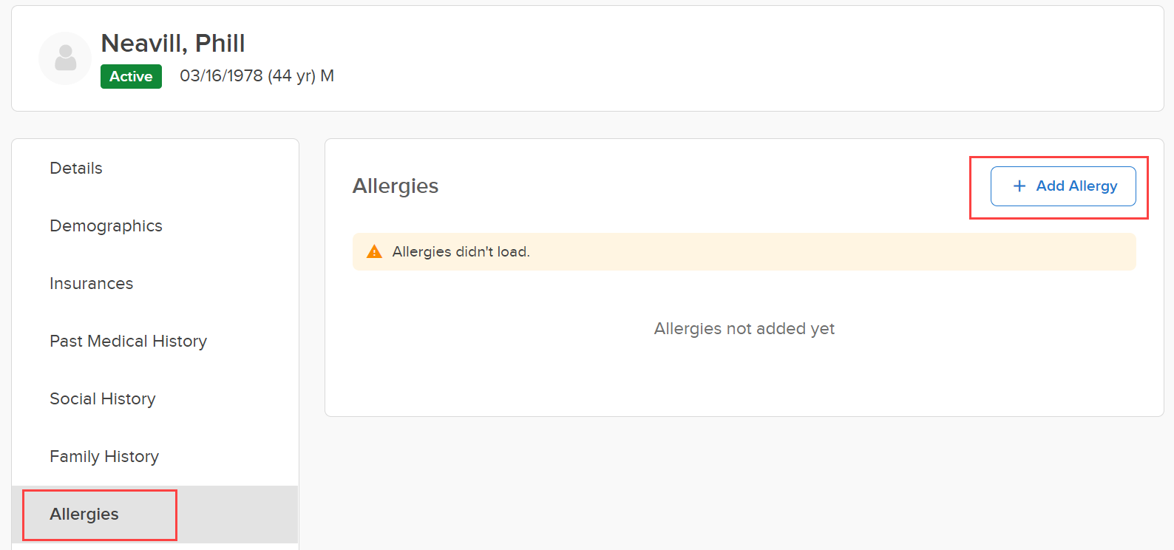Viewport: 1174px width, 550px height.
Task: Click the orange warning triangle icon
Action: point(375,252)
